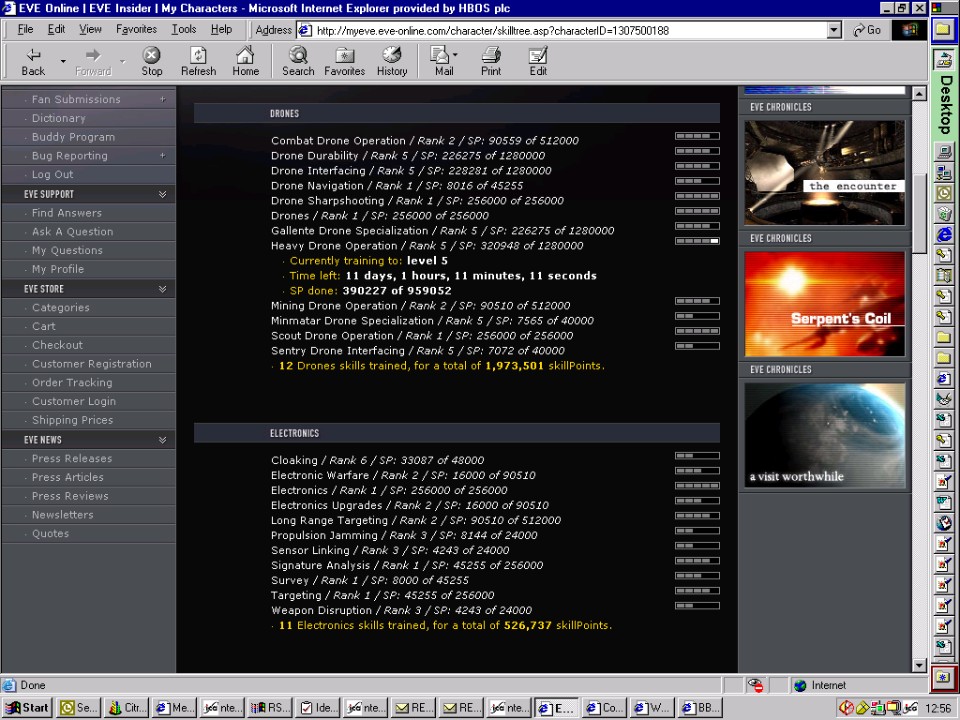Viewport: 960px width, 720px height.
Task: Collapse the EVE SUPPORT sidebar section
Action: point(162,194)
